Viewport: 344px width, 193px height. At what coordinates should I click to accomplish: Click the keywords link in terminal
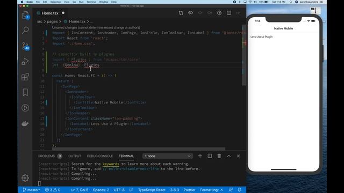point(111,164)
